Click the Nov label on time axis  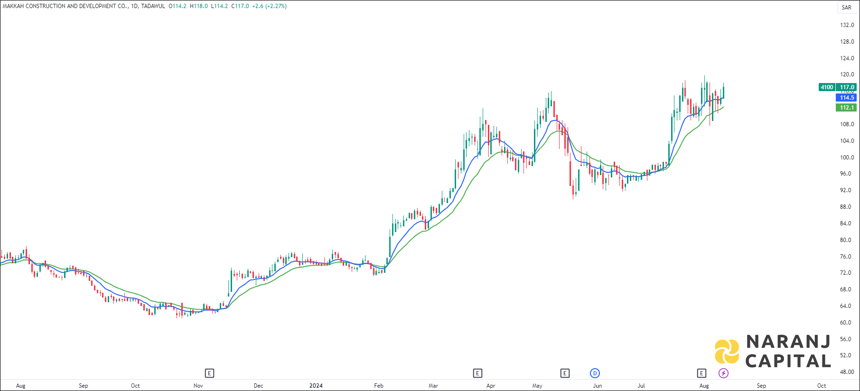pyautogui.click(x=198, y=386)
